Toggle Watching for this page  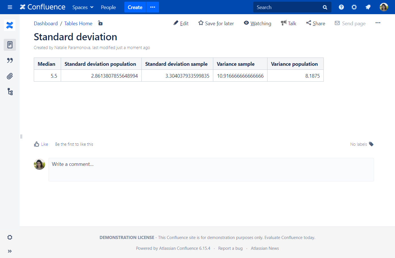257,23
